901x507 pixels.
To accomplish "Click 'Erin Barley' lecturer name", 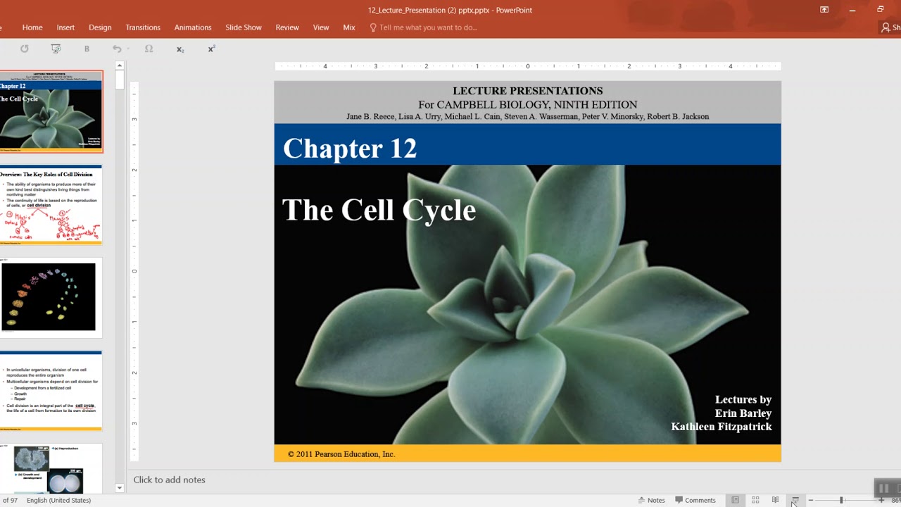I will pos(743,413).
